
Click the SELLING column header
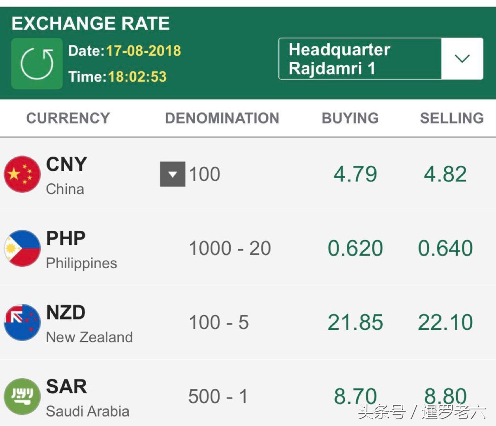(452, 118)
